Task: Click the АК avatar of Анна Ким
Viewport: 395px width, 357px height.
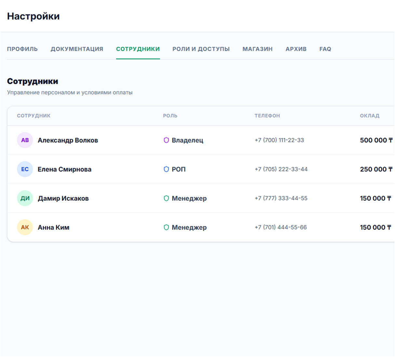Action: [x=25, y=227]
